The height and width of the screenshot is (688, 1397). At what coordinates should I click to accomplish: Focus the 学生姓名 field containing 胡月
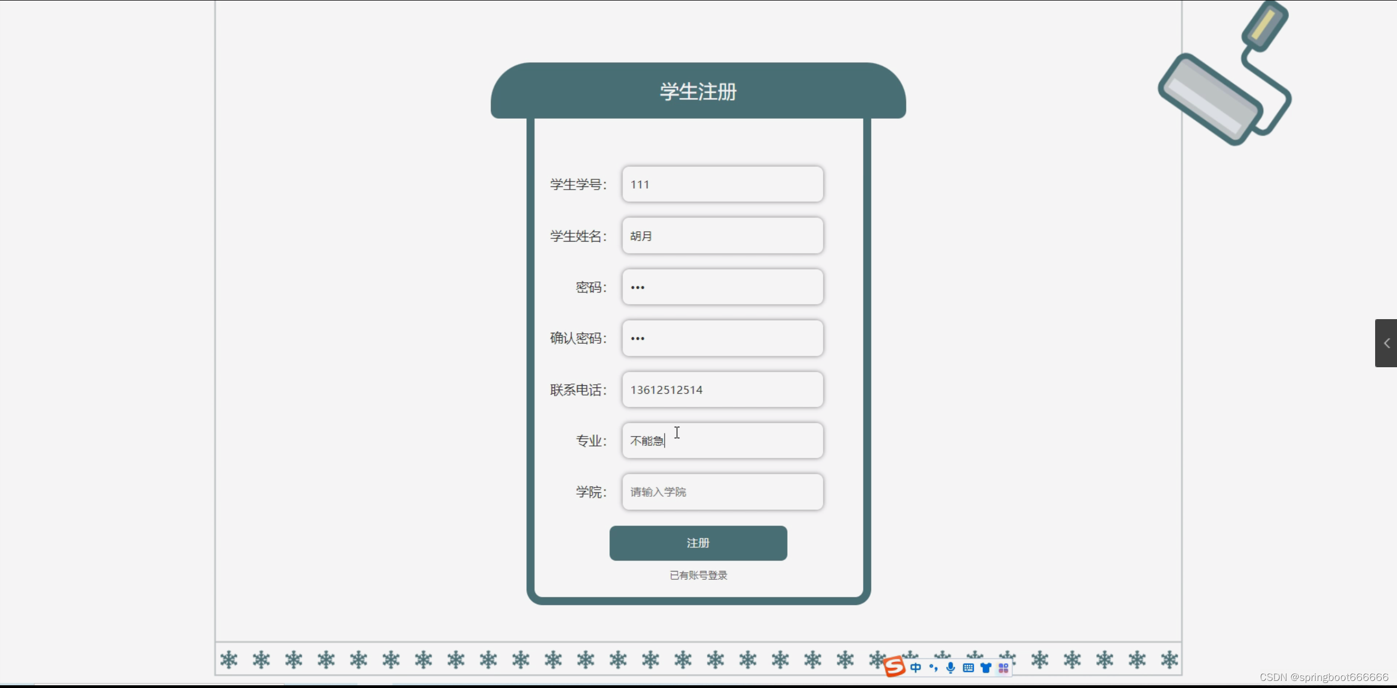(722, 236)
